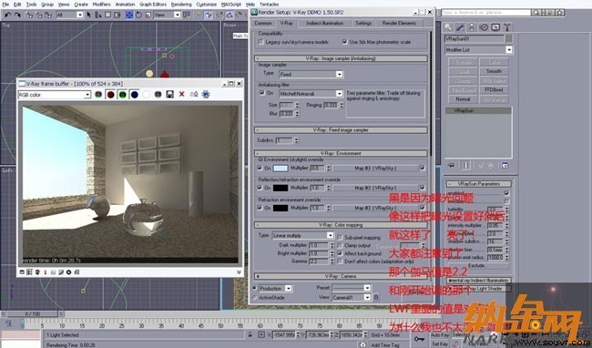Click the lock selection padlock icon
Viewport: 592px width, 348px height.
click(250, 334)
